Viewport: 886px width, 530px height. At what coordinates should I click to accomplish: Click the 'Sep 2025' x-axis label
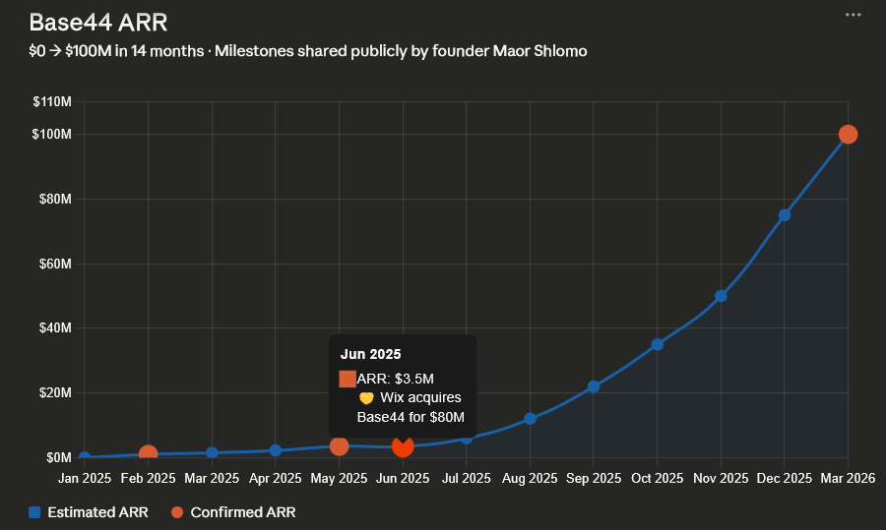594,478
